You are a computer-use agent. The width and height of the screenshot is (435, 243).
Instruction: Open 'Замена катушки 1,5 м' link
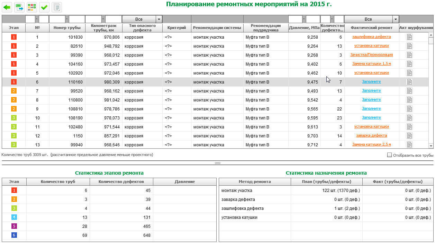tap(371, 64)
